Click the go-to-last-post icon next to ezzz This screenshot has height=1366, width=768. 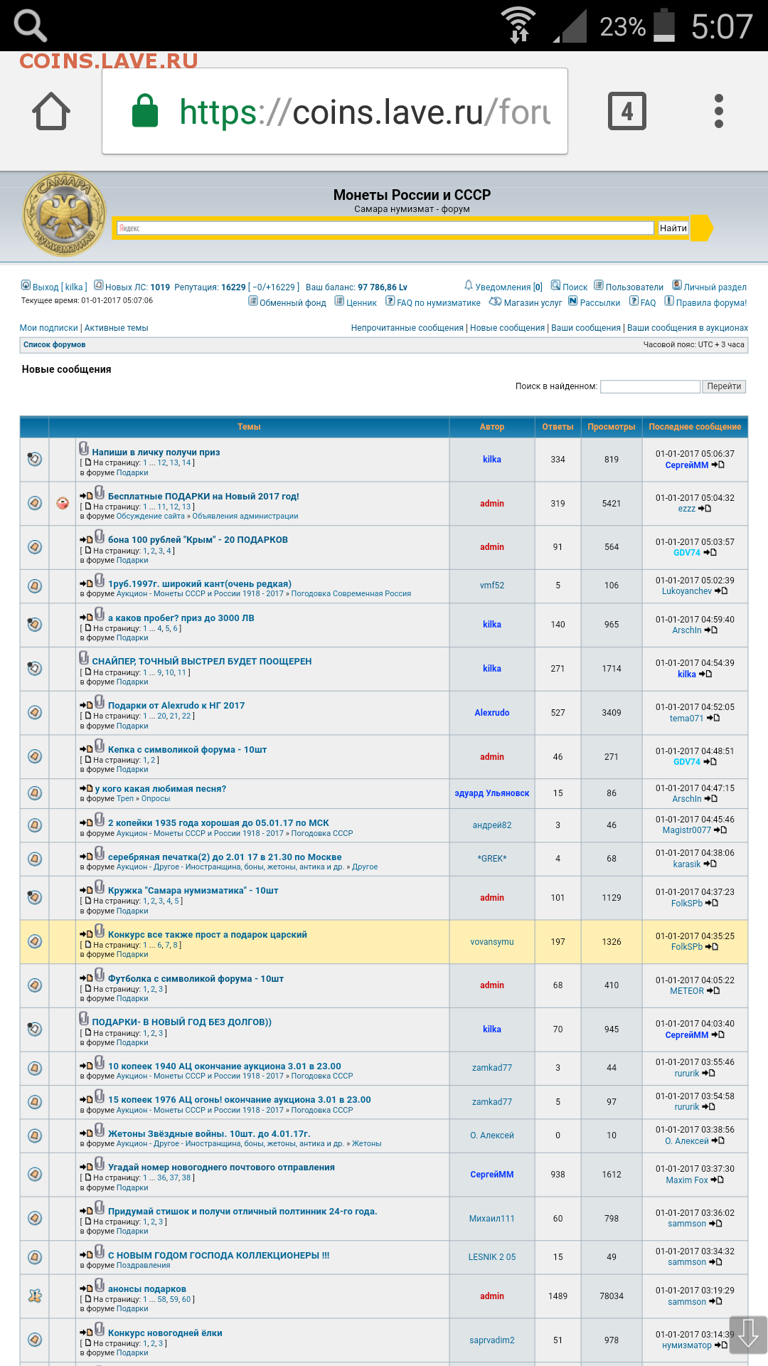click(x=705, y=509)
